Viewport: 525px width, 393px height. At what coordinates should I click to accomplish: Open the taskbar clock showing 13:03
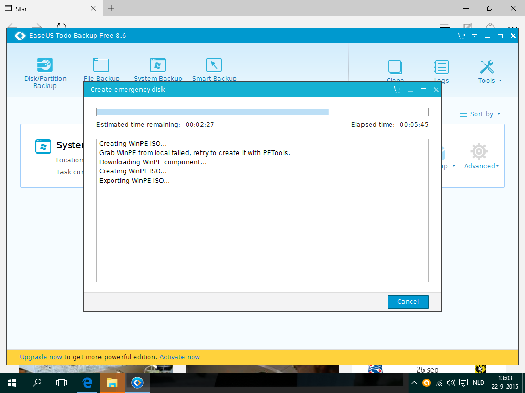coord(505,383)
